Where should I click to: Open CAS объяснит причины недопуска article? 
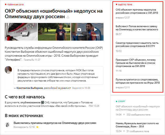tap(137, 11)
